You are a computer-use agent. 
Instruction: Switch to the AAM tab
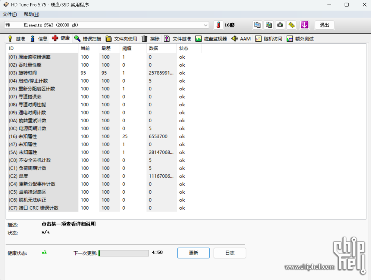(x=241, y=39)
